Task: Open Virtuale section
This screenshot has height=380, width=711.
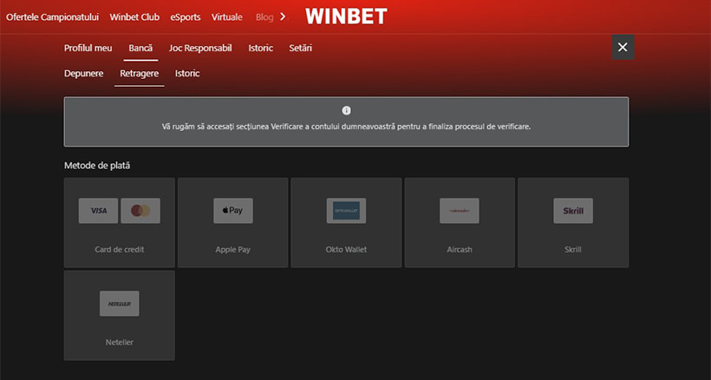Action: (x=226, y=17)
